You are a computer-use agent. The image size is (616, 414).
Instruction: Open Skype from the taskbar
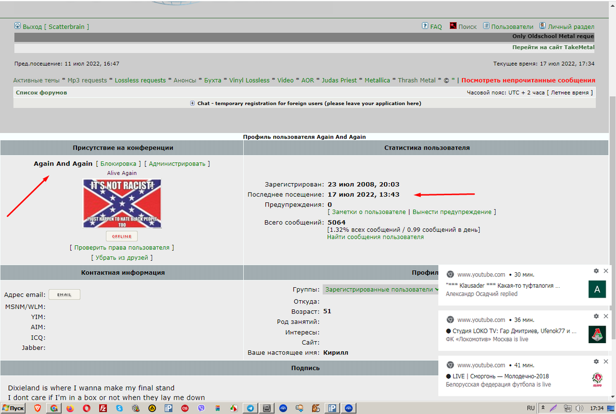(119, 408)
